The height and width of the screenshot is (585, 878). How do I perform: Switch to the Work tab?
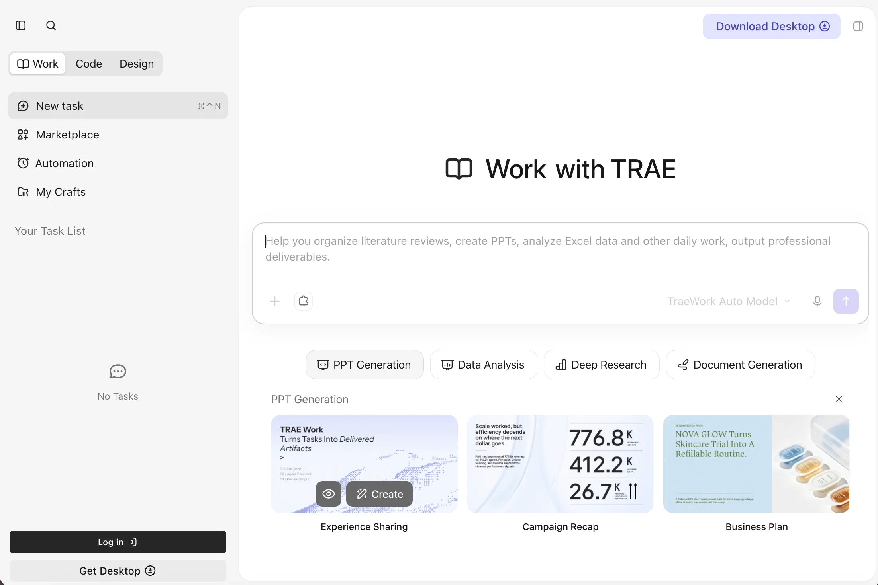pyautogui.click(x=37, y=64)
